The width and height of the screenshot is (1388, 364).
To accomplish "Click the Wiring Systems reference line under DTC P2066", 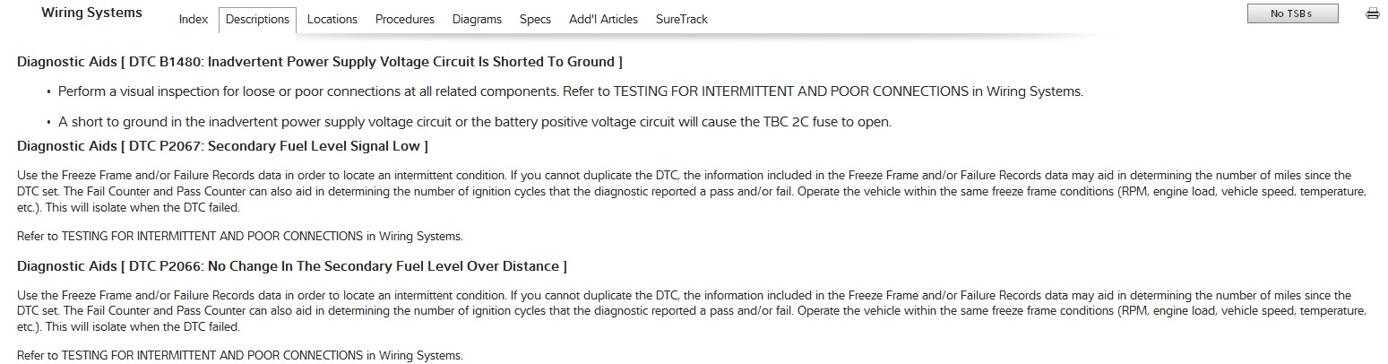I will coord(240,356).
